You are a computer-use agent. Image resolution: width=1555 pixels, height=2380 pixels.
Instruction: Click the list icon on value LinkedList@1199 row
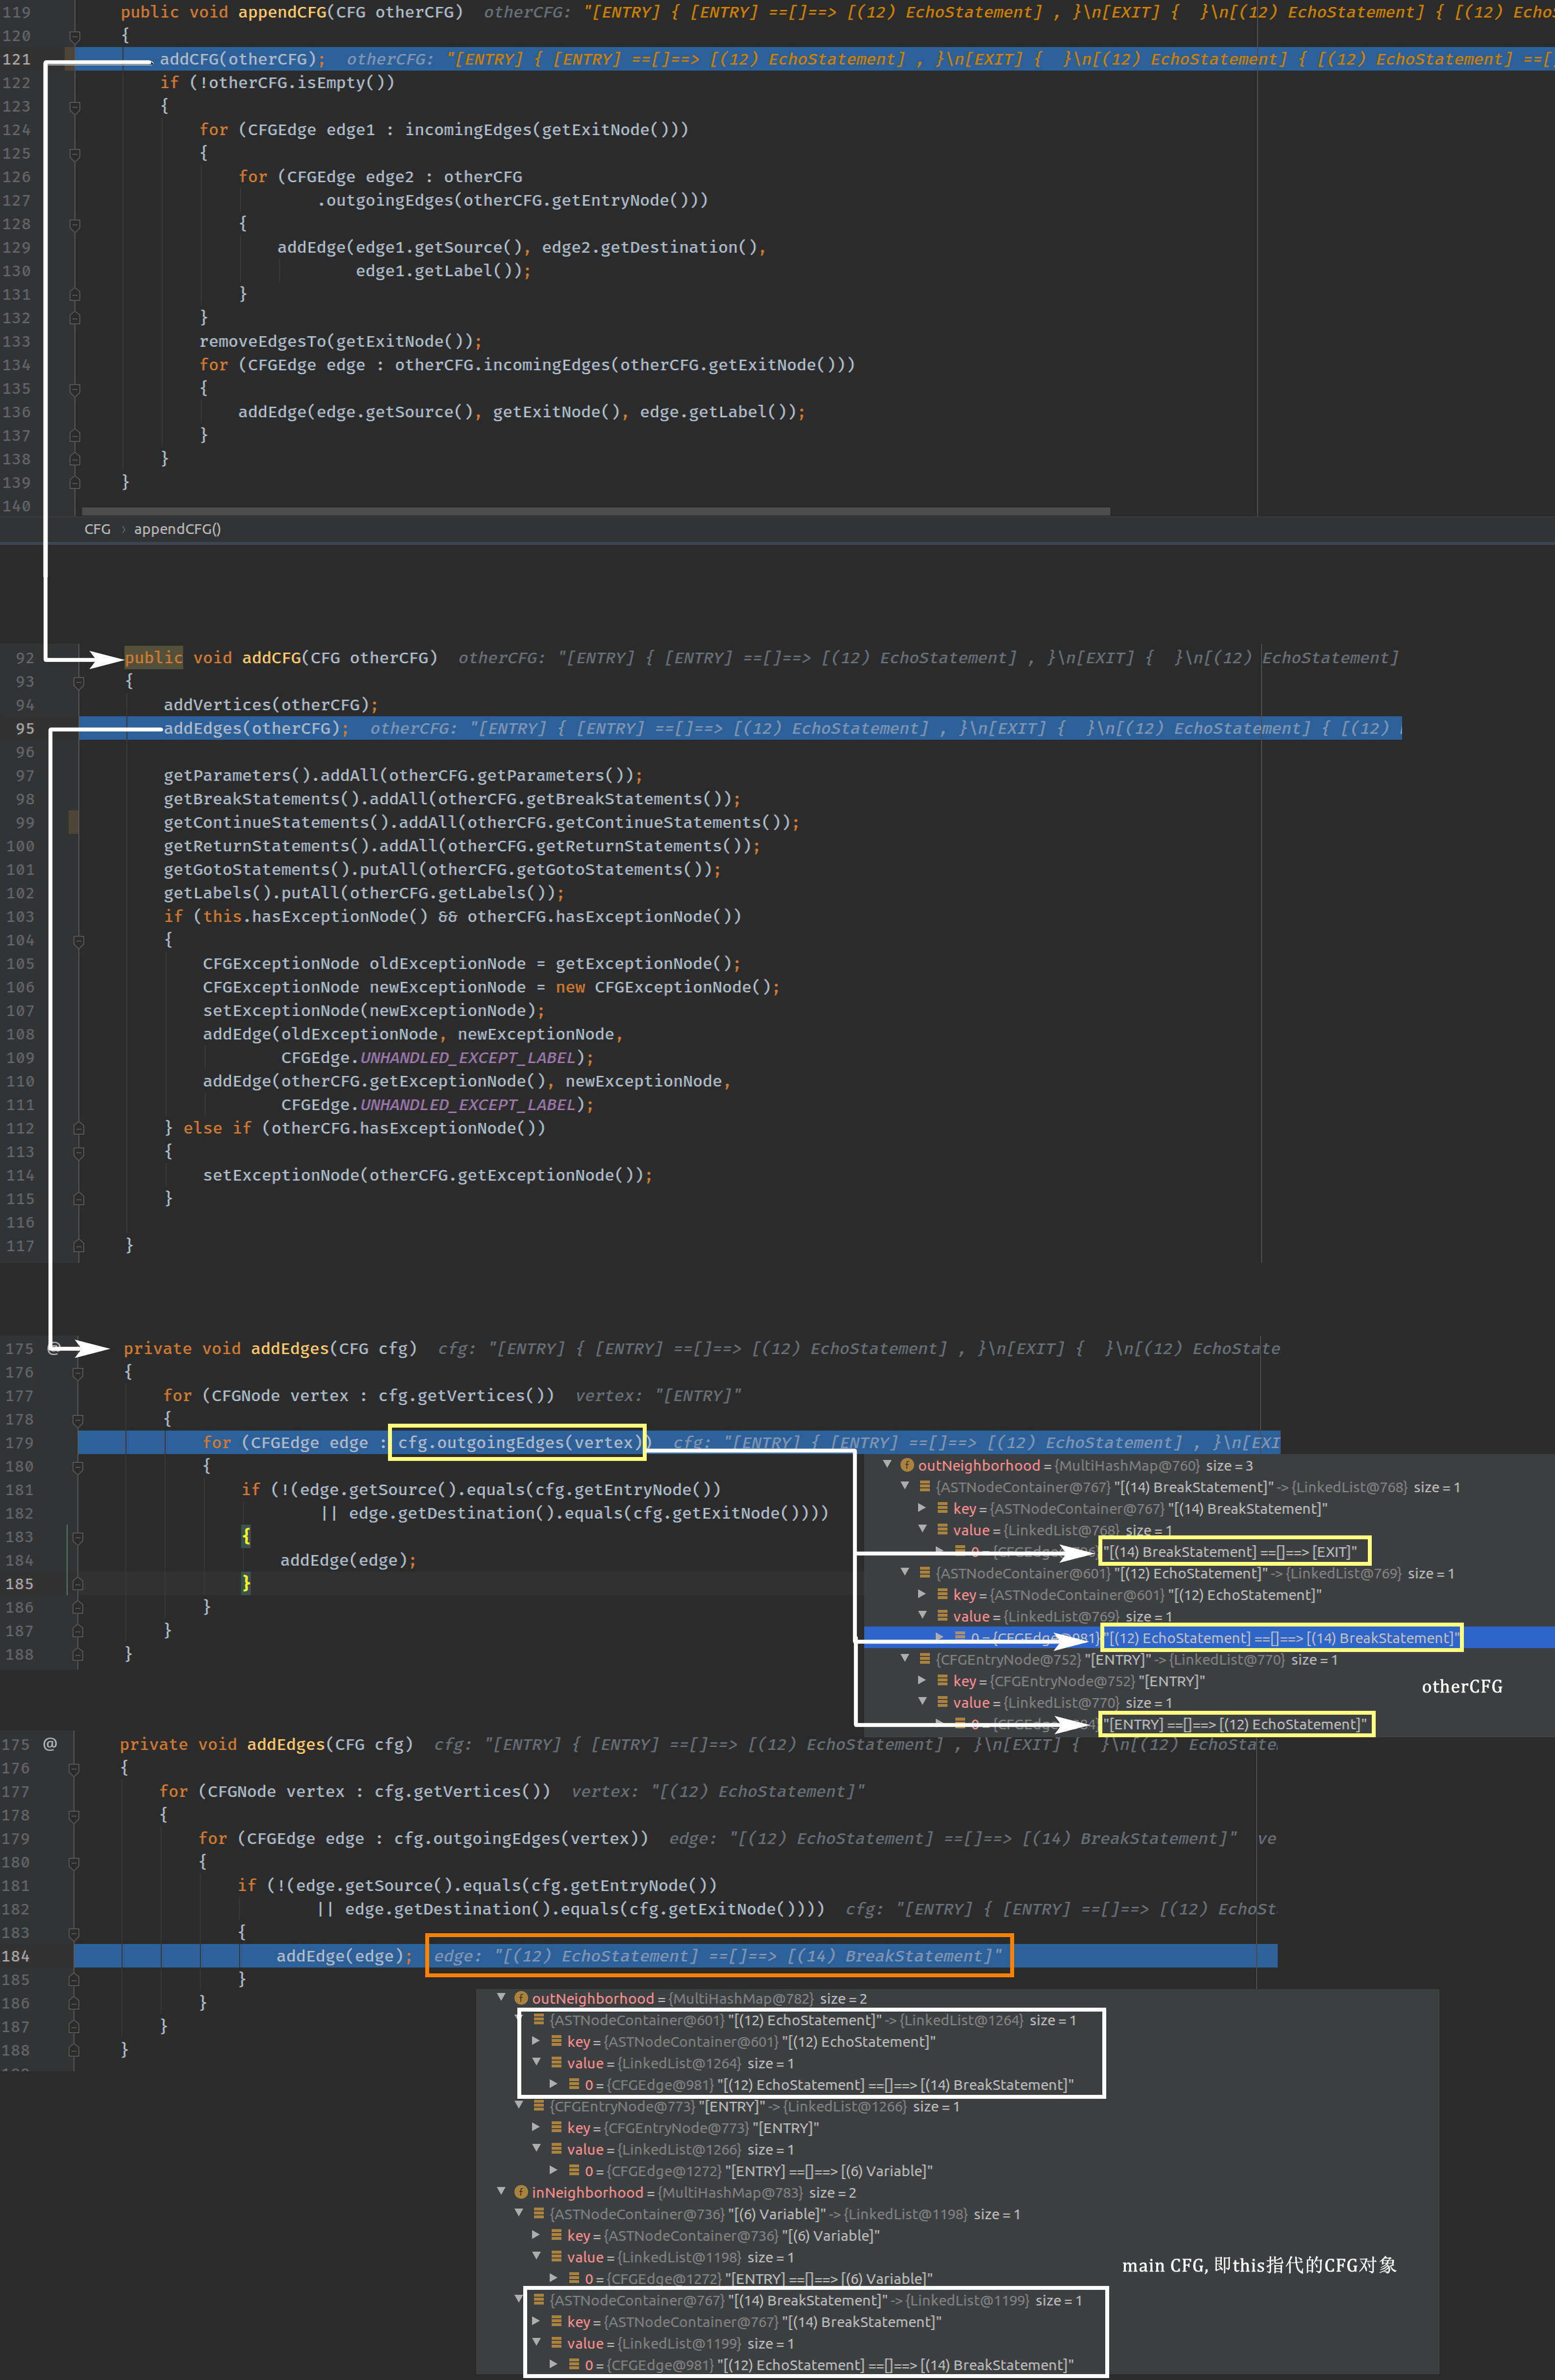click(x=556, y=2343)
